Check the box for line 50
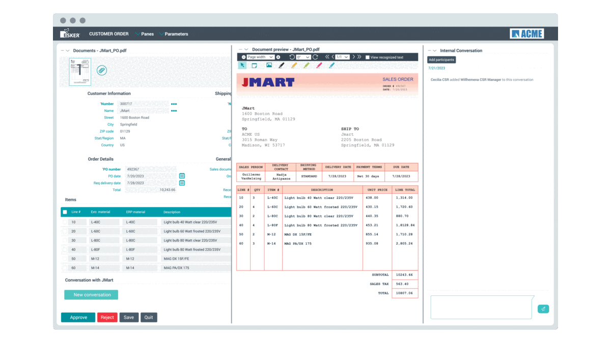Screen dimensions: 611x343 coord(65,259)
